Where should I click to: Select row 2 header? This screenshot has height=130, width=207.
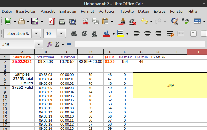[x=5, y=62]
